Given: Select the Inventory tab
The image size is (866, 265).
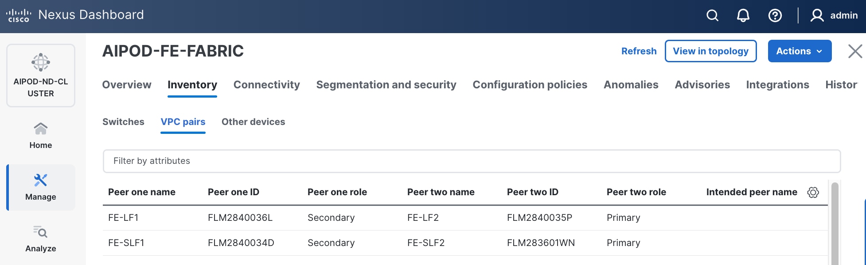Looking at the screenshot, I should [192, 85].
